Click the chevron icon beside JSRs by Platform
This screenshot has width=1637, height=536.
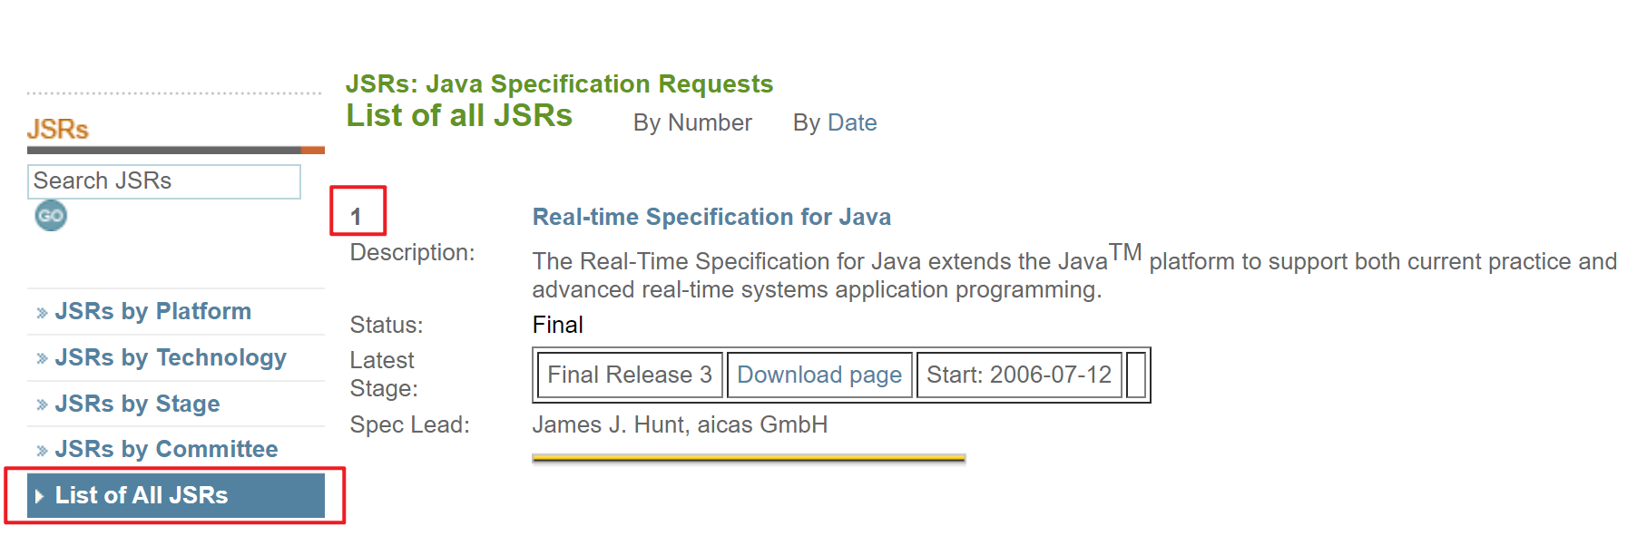tap(42, 313)
